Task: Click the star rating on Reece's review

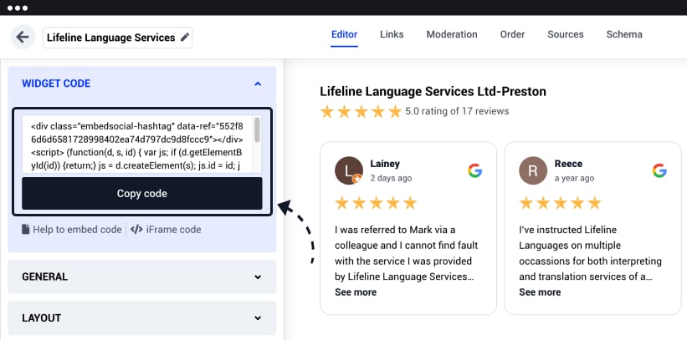Action: click(560, 203)
